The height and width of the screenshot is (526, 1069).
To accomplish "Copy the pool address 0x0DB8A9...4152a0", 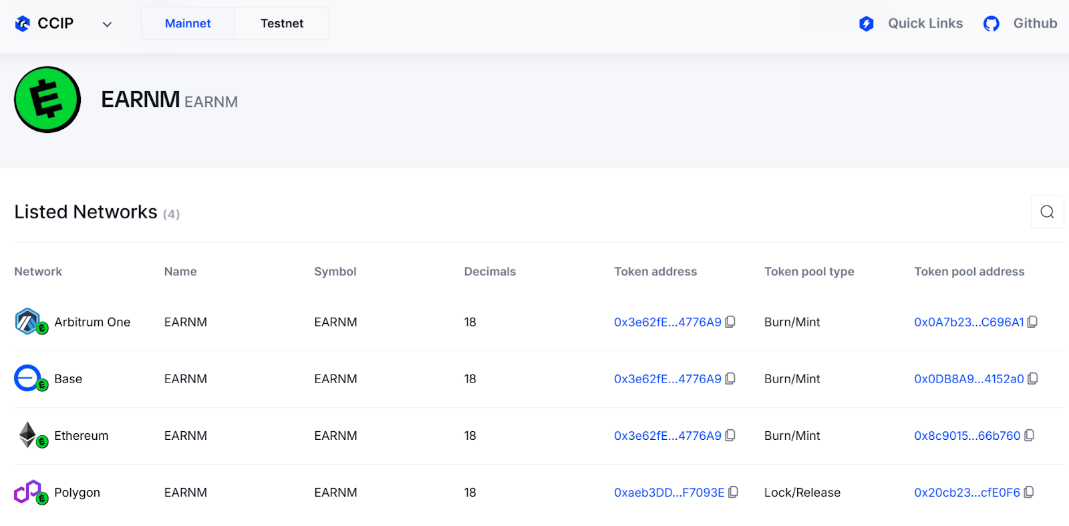I will coord(1032,378).
